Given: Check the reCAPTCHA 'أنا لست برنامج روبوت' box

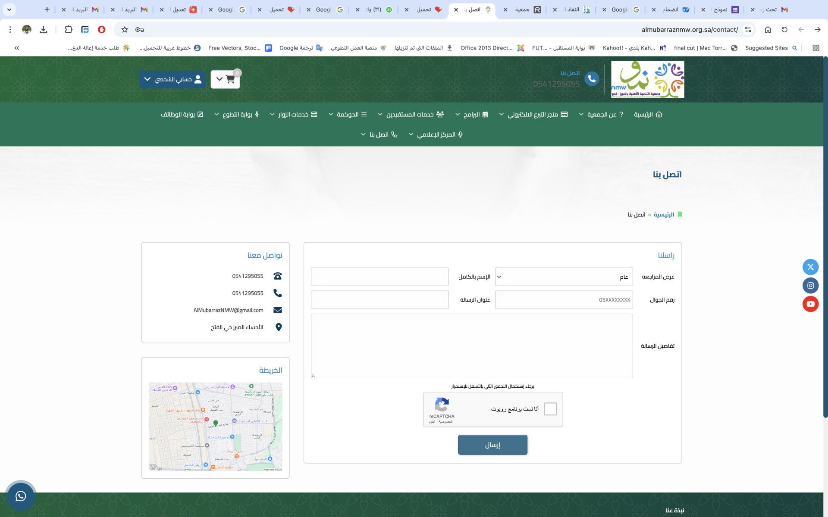Looking at the screenshot, I should click(x=550, y=409).
